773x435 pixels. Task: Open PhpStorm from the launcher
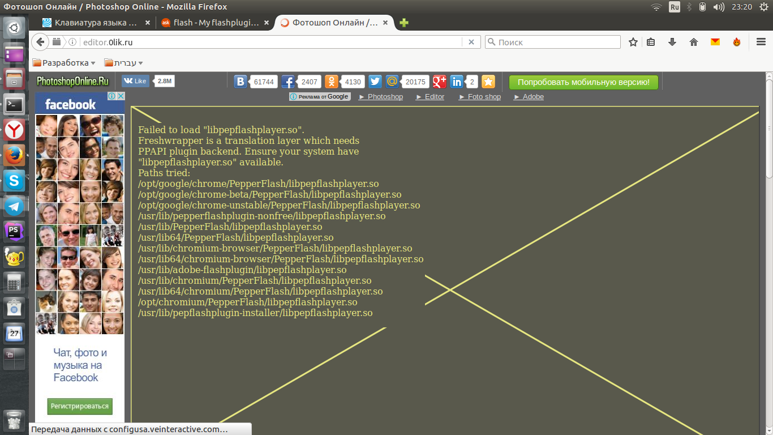click(14, 232)
